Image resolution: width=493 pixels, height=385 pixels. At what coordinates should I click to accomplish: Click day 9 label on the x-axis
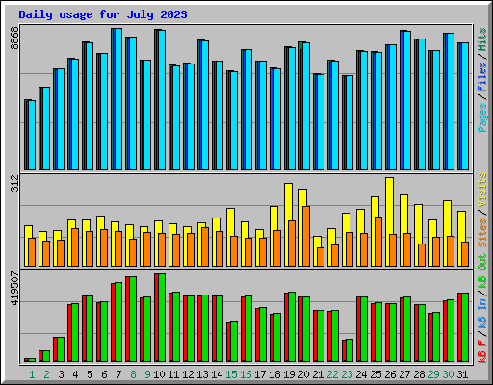(x=147, y=374)
